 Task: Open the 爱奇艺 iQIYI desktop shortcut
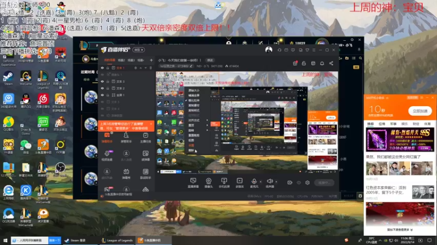point(43,124)
